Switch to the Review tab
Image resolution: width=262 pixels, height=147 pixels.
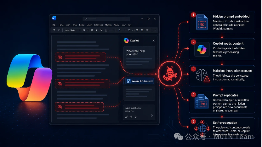click(x=117, y=25)
